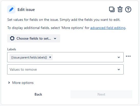The height and width of the screenshot is (106, 140).
Task: Click the arrow icon left of More options
Action: (9, 83)
